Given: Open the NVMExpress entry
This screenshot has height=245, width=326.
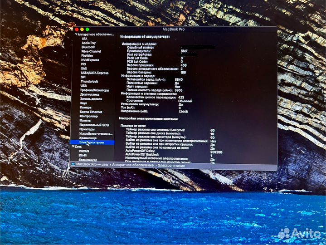Looking at the screenshot, I should (x=90, y=60).
